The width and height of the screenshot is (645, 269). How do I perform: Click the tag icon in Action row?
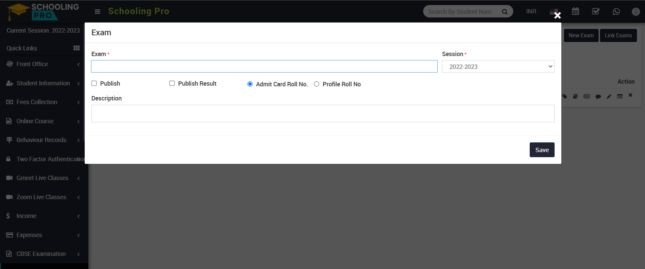tap(565, 96)
